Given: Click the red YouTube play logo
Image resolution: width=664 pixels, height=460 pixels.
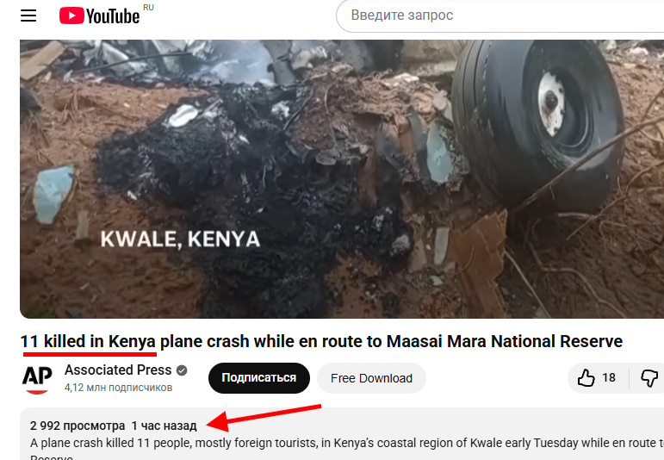Looking at the screenshot, I should [x=71, y=16].
